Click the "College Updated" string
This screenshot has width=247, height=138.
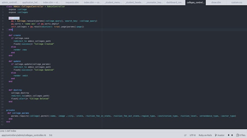tap(44, 70)
